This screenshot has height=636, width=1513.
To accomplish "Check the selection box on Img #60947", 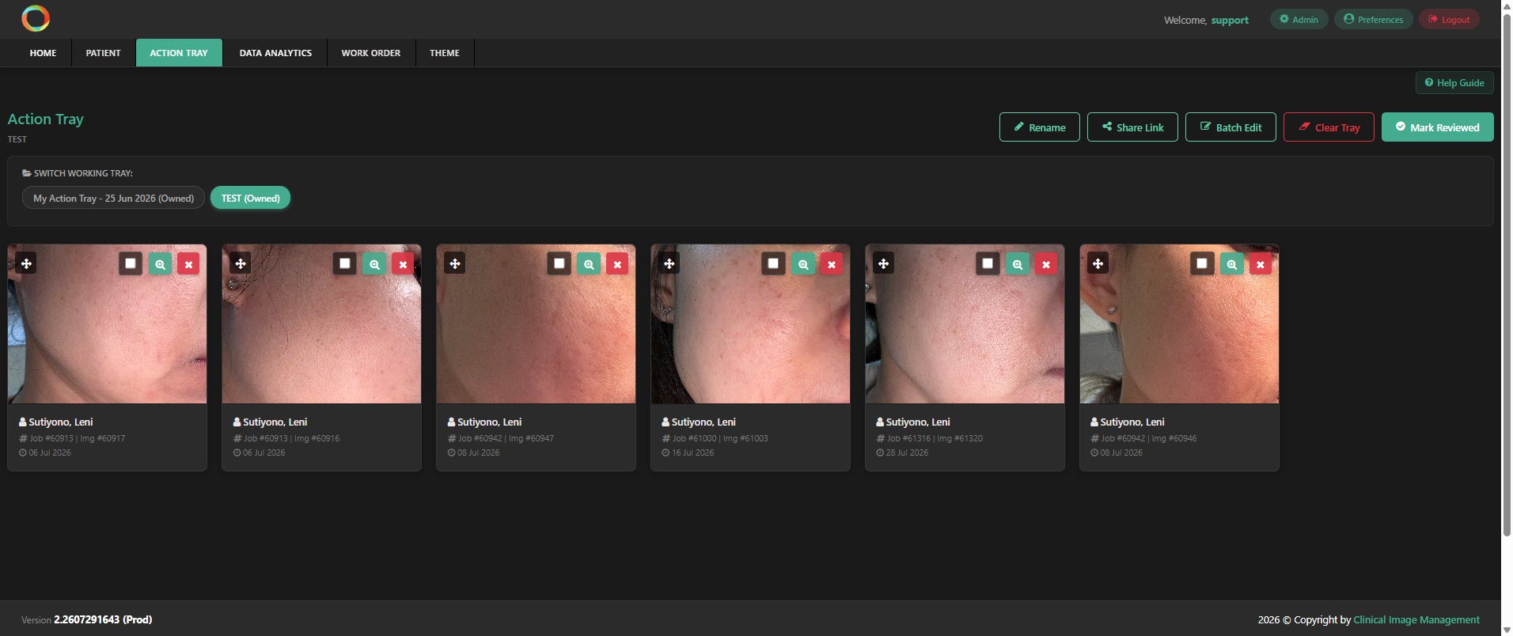I will coord(559,263).
